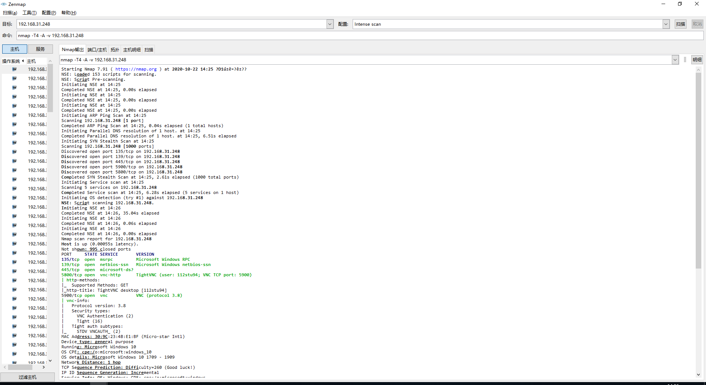Click the 明细 details button
The image size is (706, 385).
697,60
